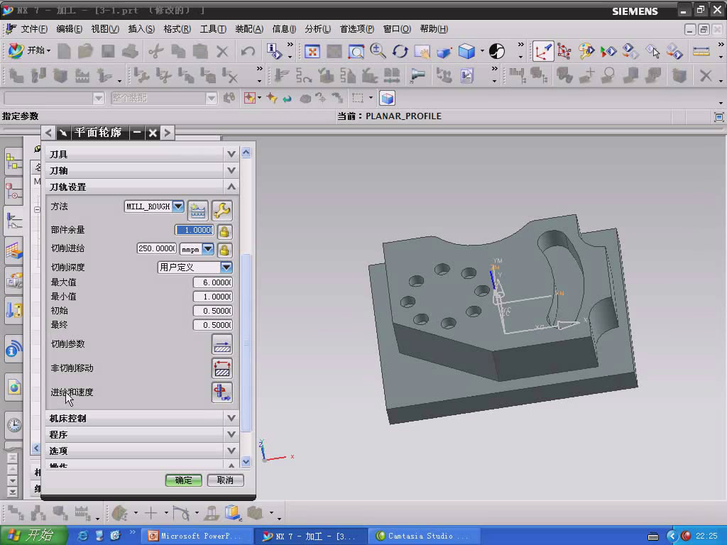The height and width of the screenshot is (545, 727).
Task: Click the part stock 1.0000 input field
Action: 195,230
